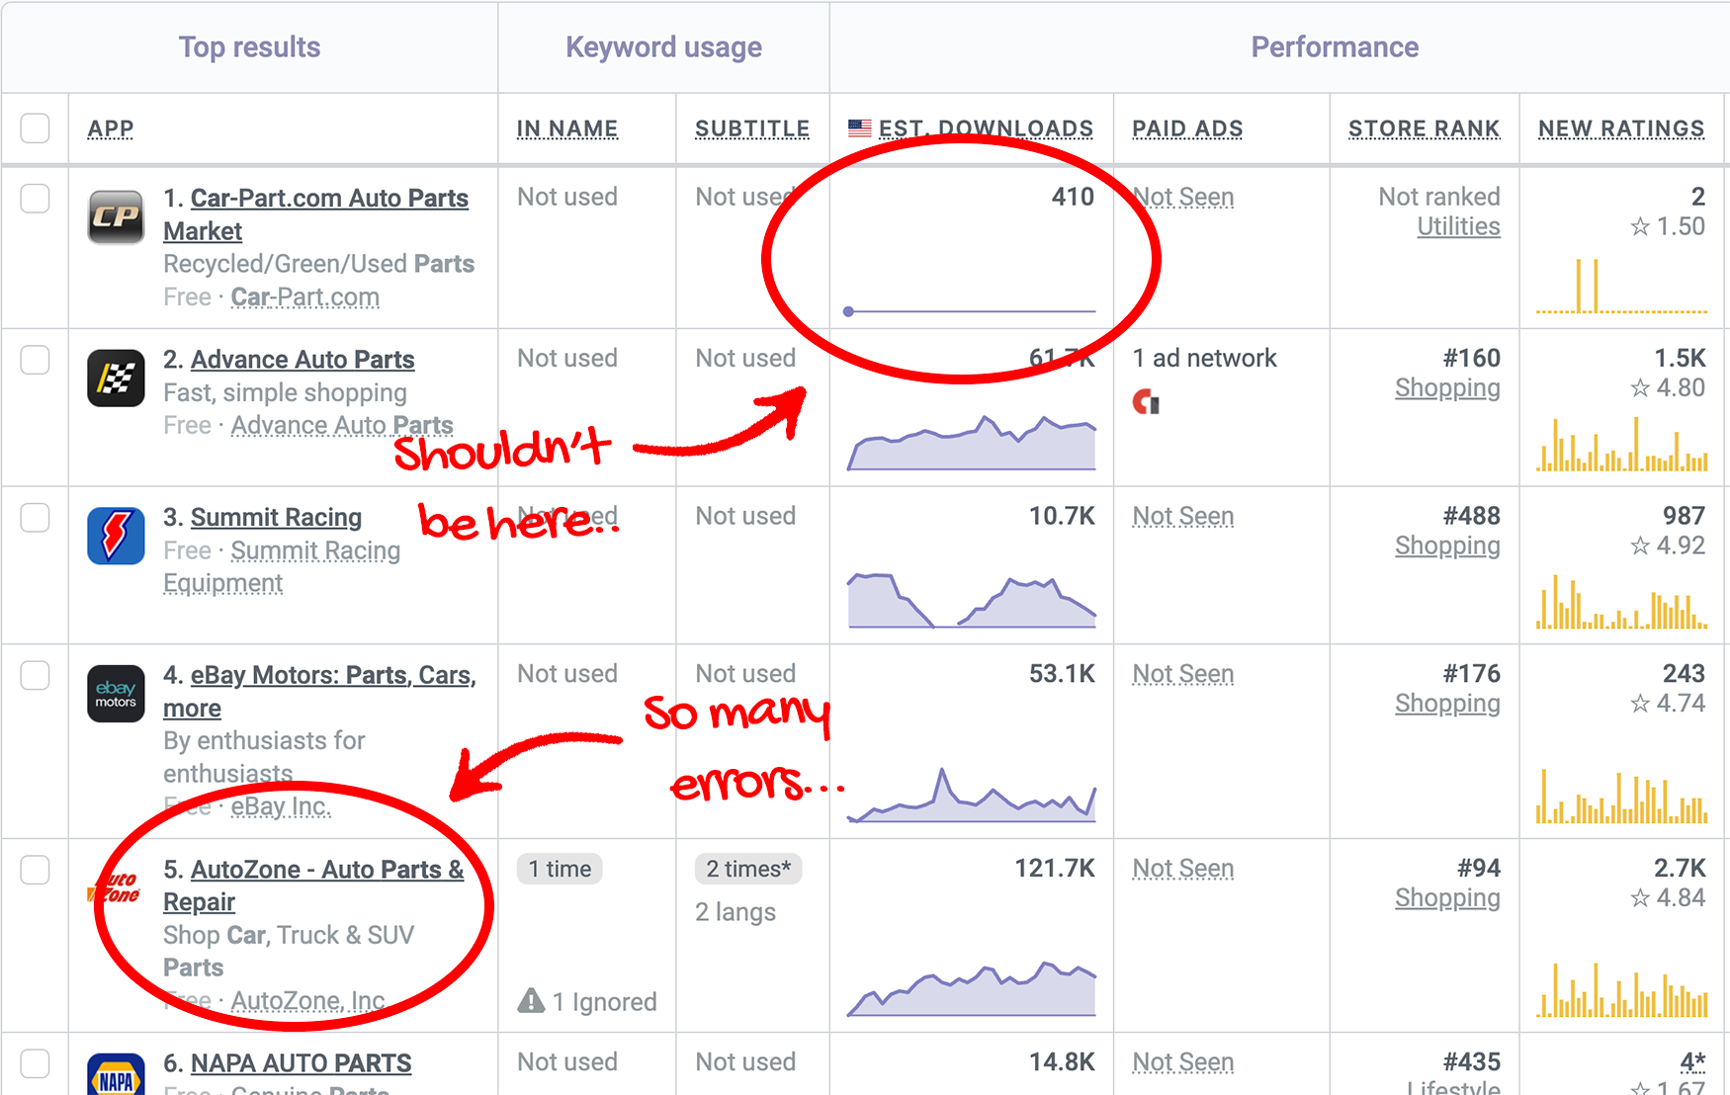1730x1095 pixels.
Task: Click the '14.8K' downloads value
Action: (x=1062, y=1062)
